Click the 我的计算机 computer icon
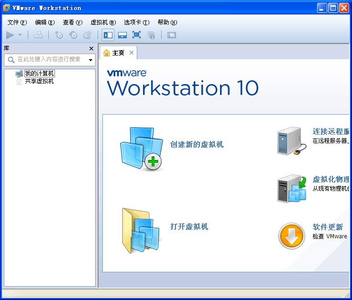Screen dimensions: 352x300 (19, 74)
